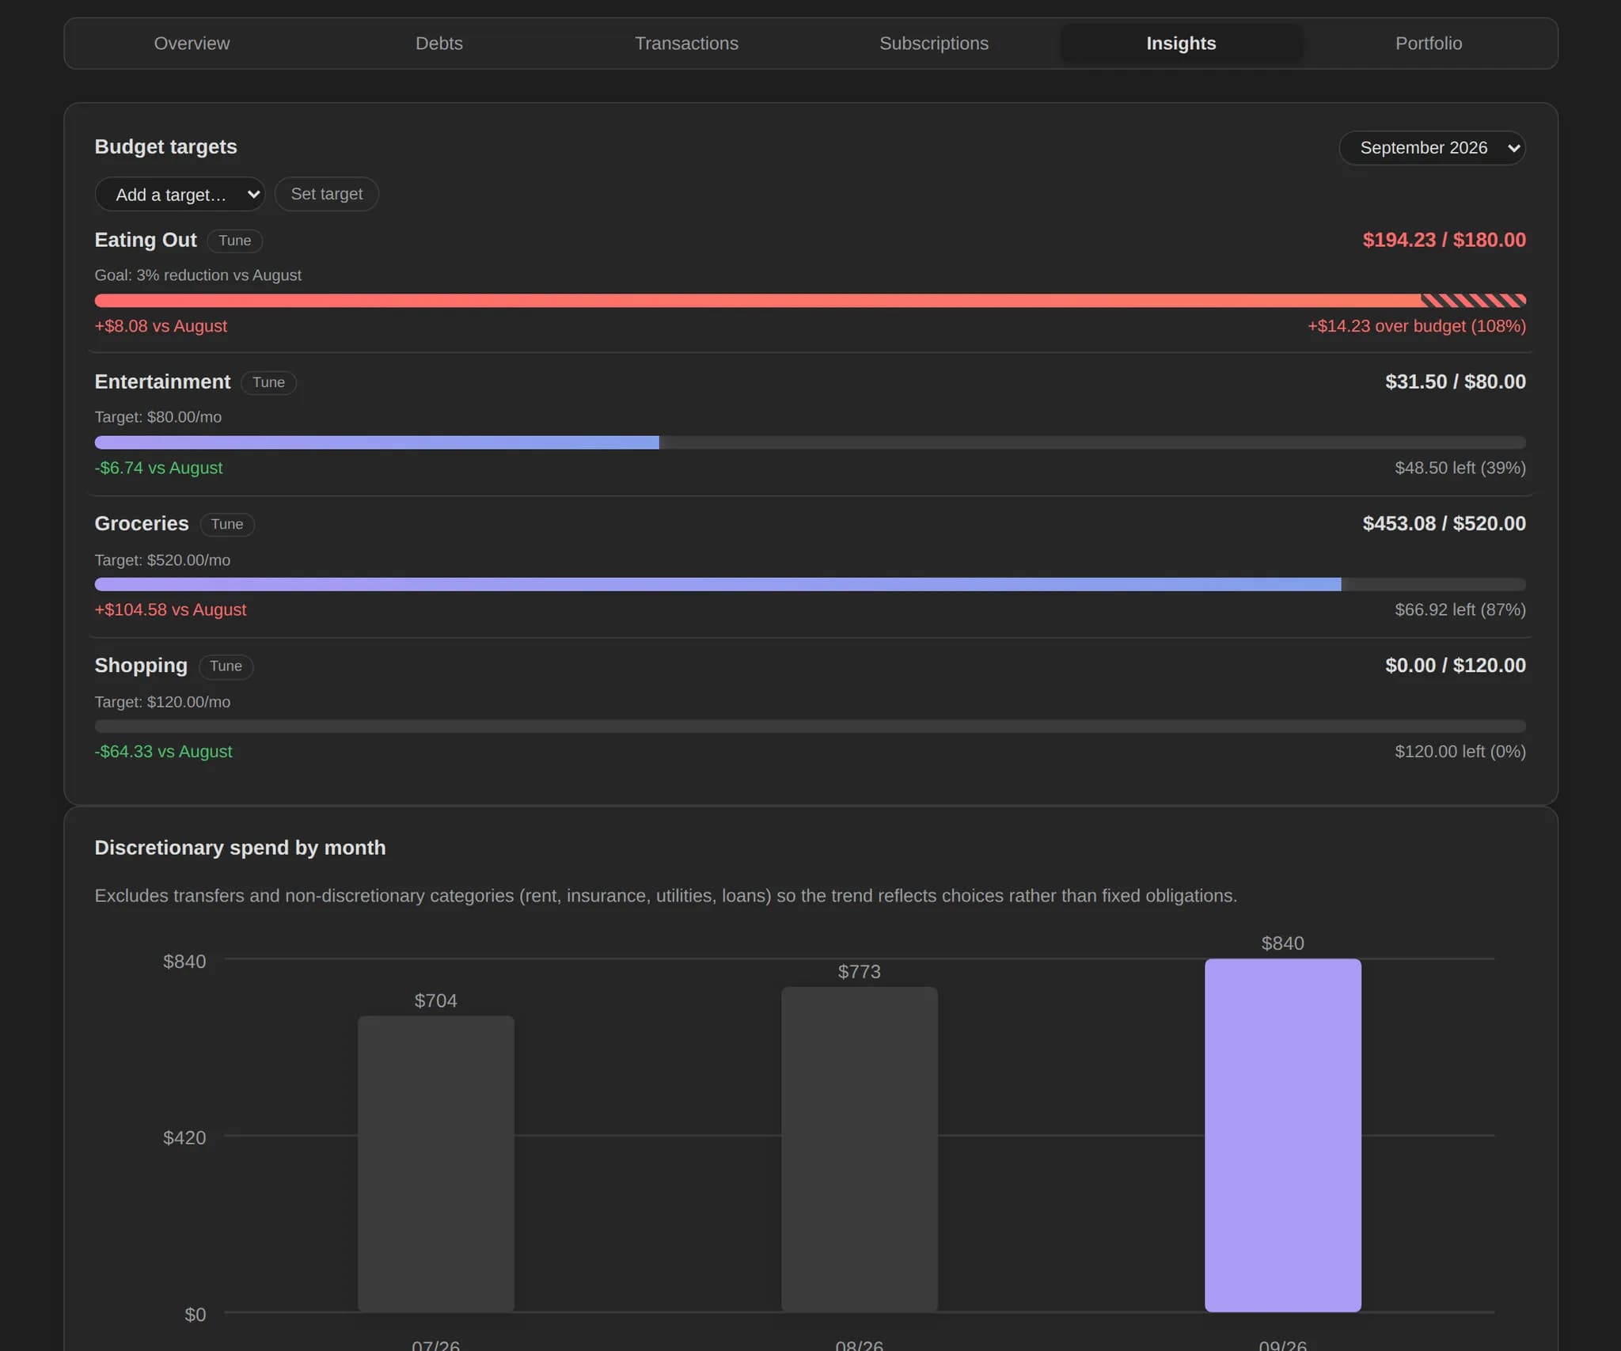The image size is (1621, 1351).
Task: Click the $453.08 / $520.00 amount
Action: pyautogui.click(x=1444, y=523)
